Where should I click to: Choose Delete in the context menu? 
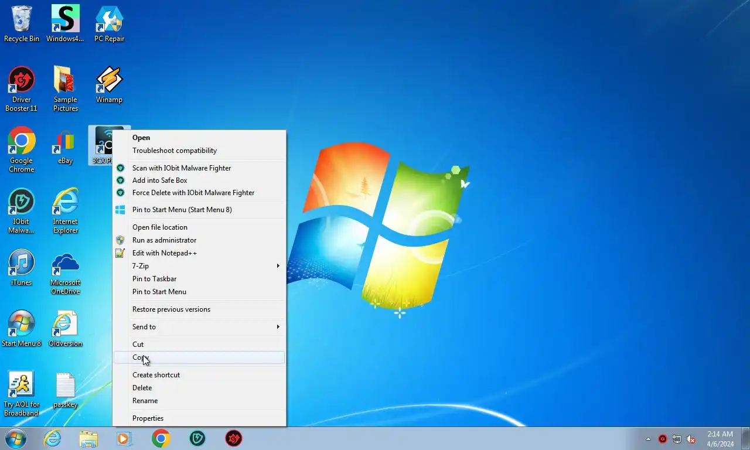tap(199, 388)
